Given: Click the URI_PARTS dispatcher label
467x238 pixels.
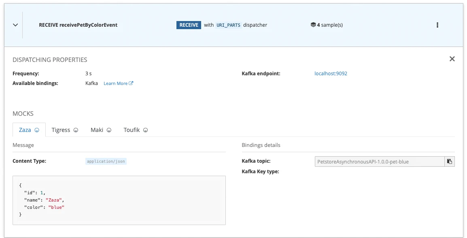Looking at the screenshot, I should [228, 25].
